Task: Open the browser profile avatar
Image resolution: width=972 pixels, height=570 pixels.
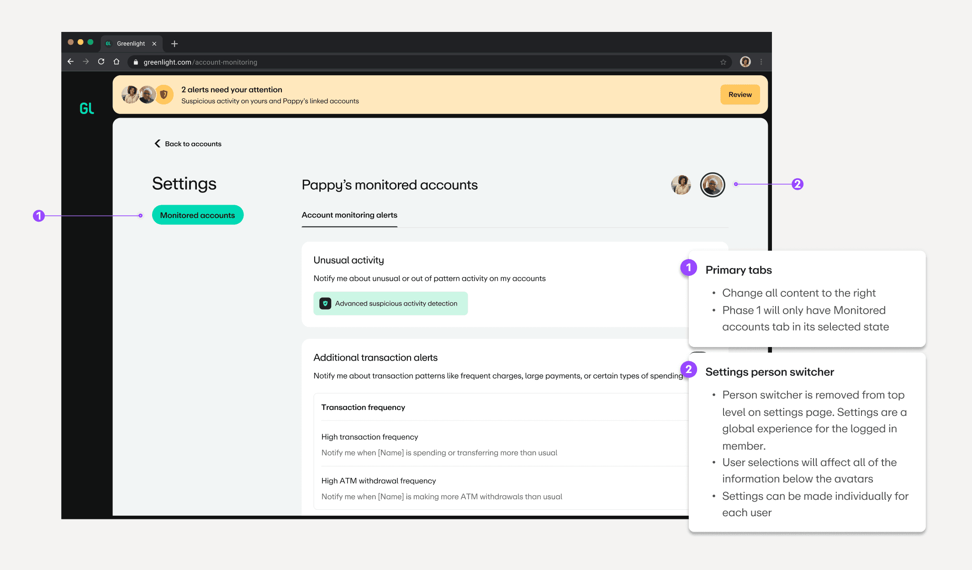Action: tap(745, 62)
